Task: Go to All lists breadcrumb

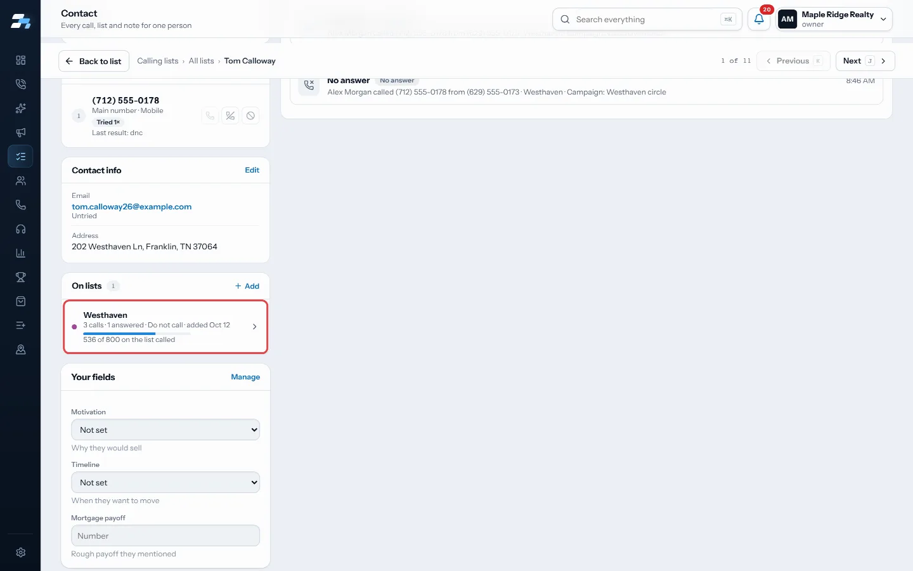Action: click(x=201, y=61)
